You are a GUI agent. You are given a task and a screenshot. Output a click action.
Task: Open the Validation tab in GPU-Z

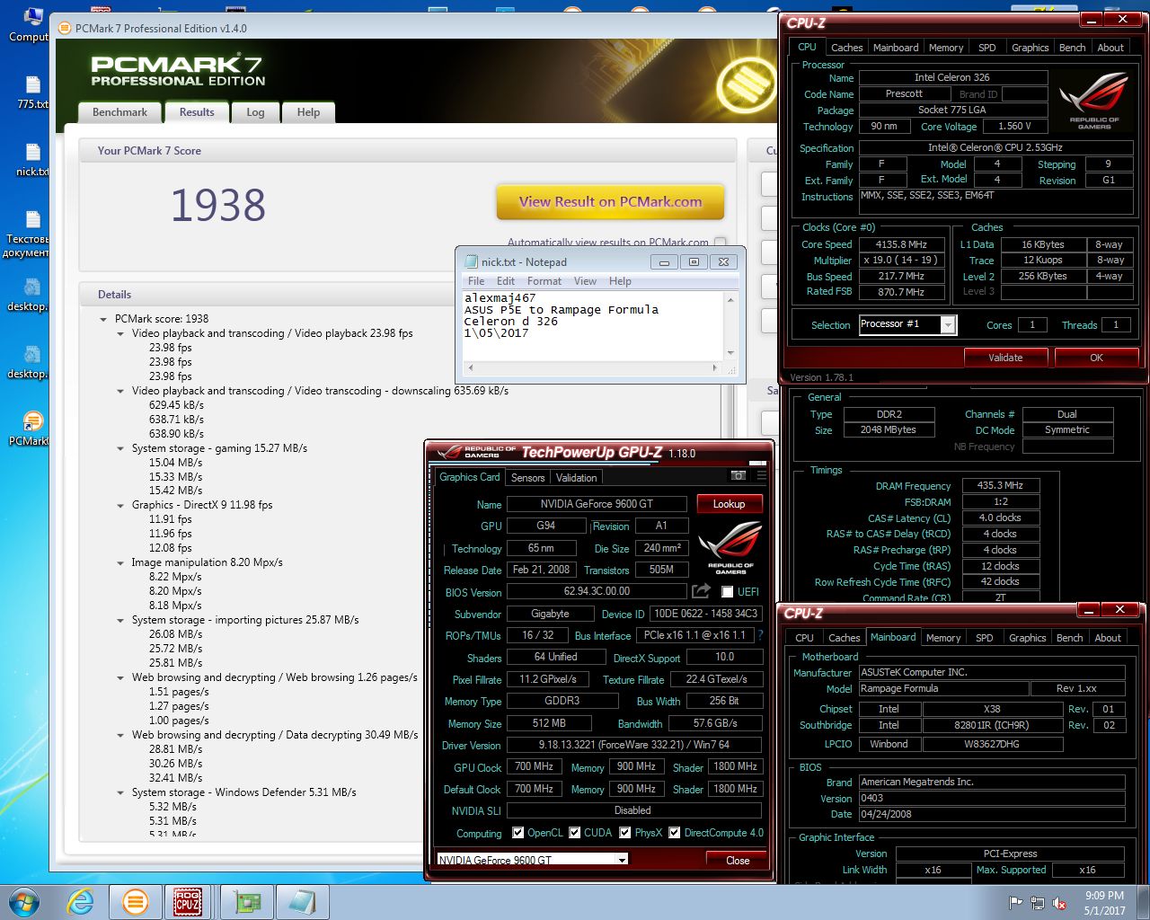click(576, 478)
